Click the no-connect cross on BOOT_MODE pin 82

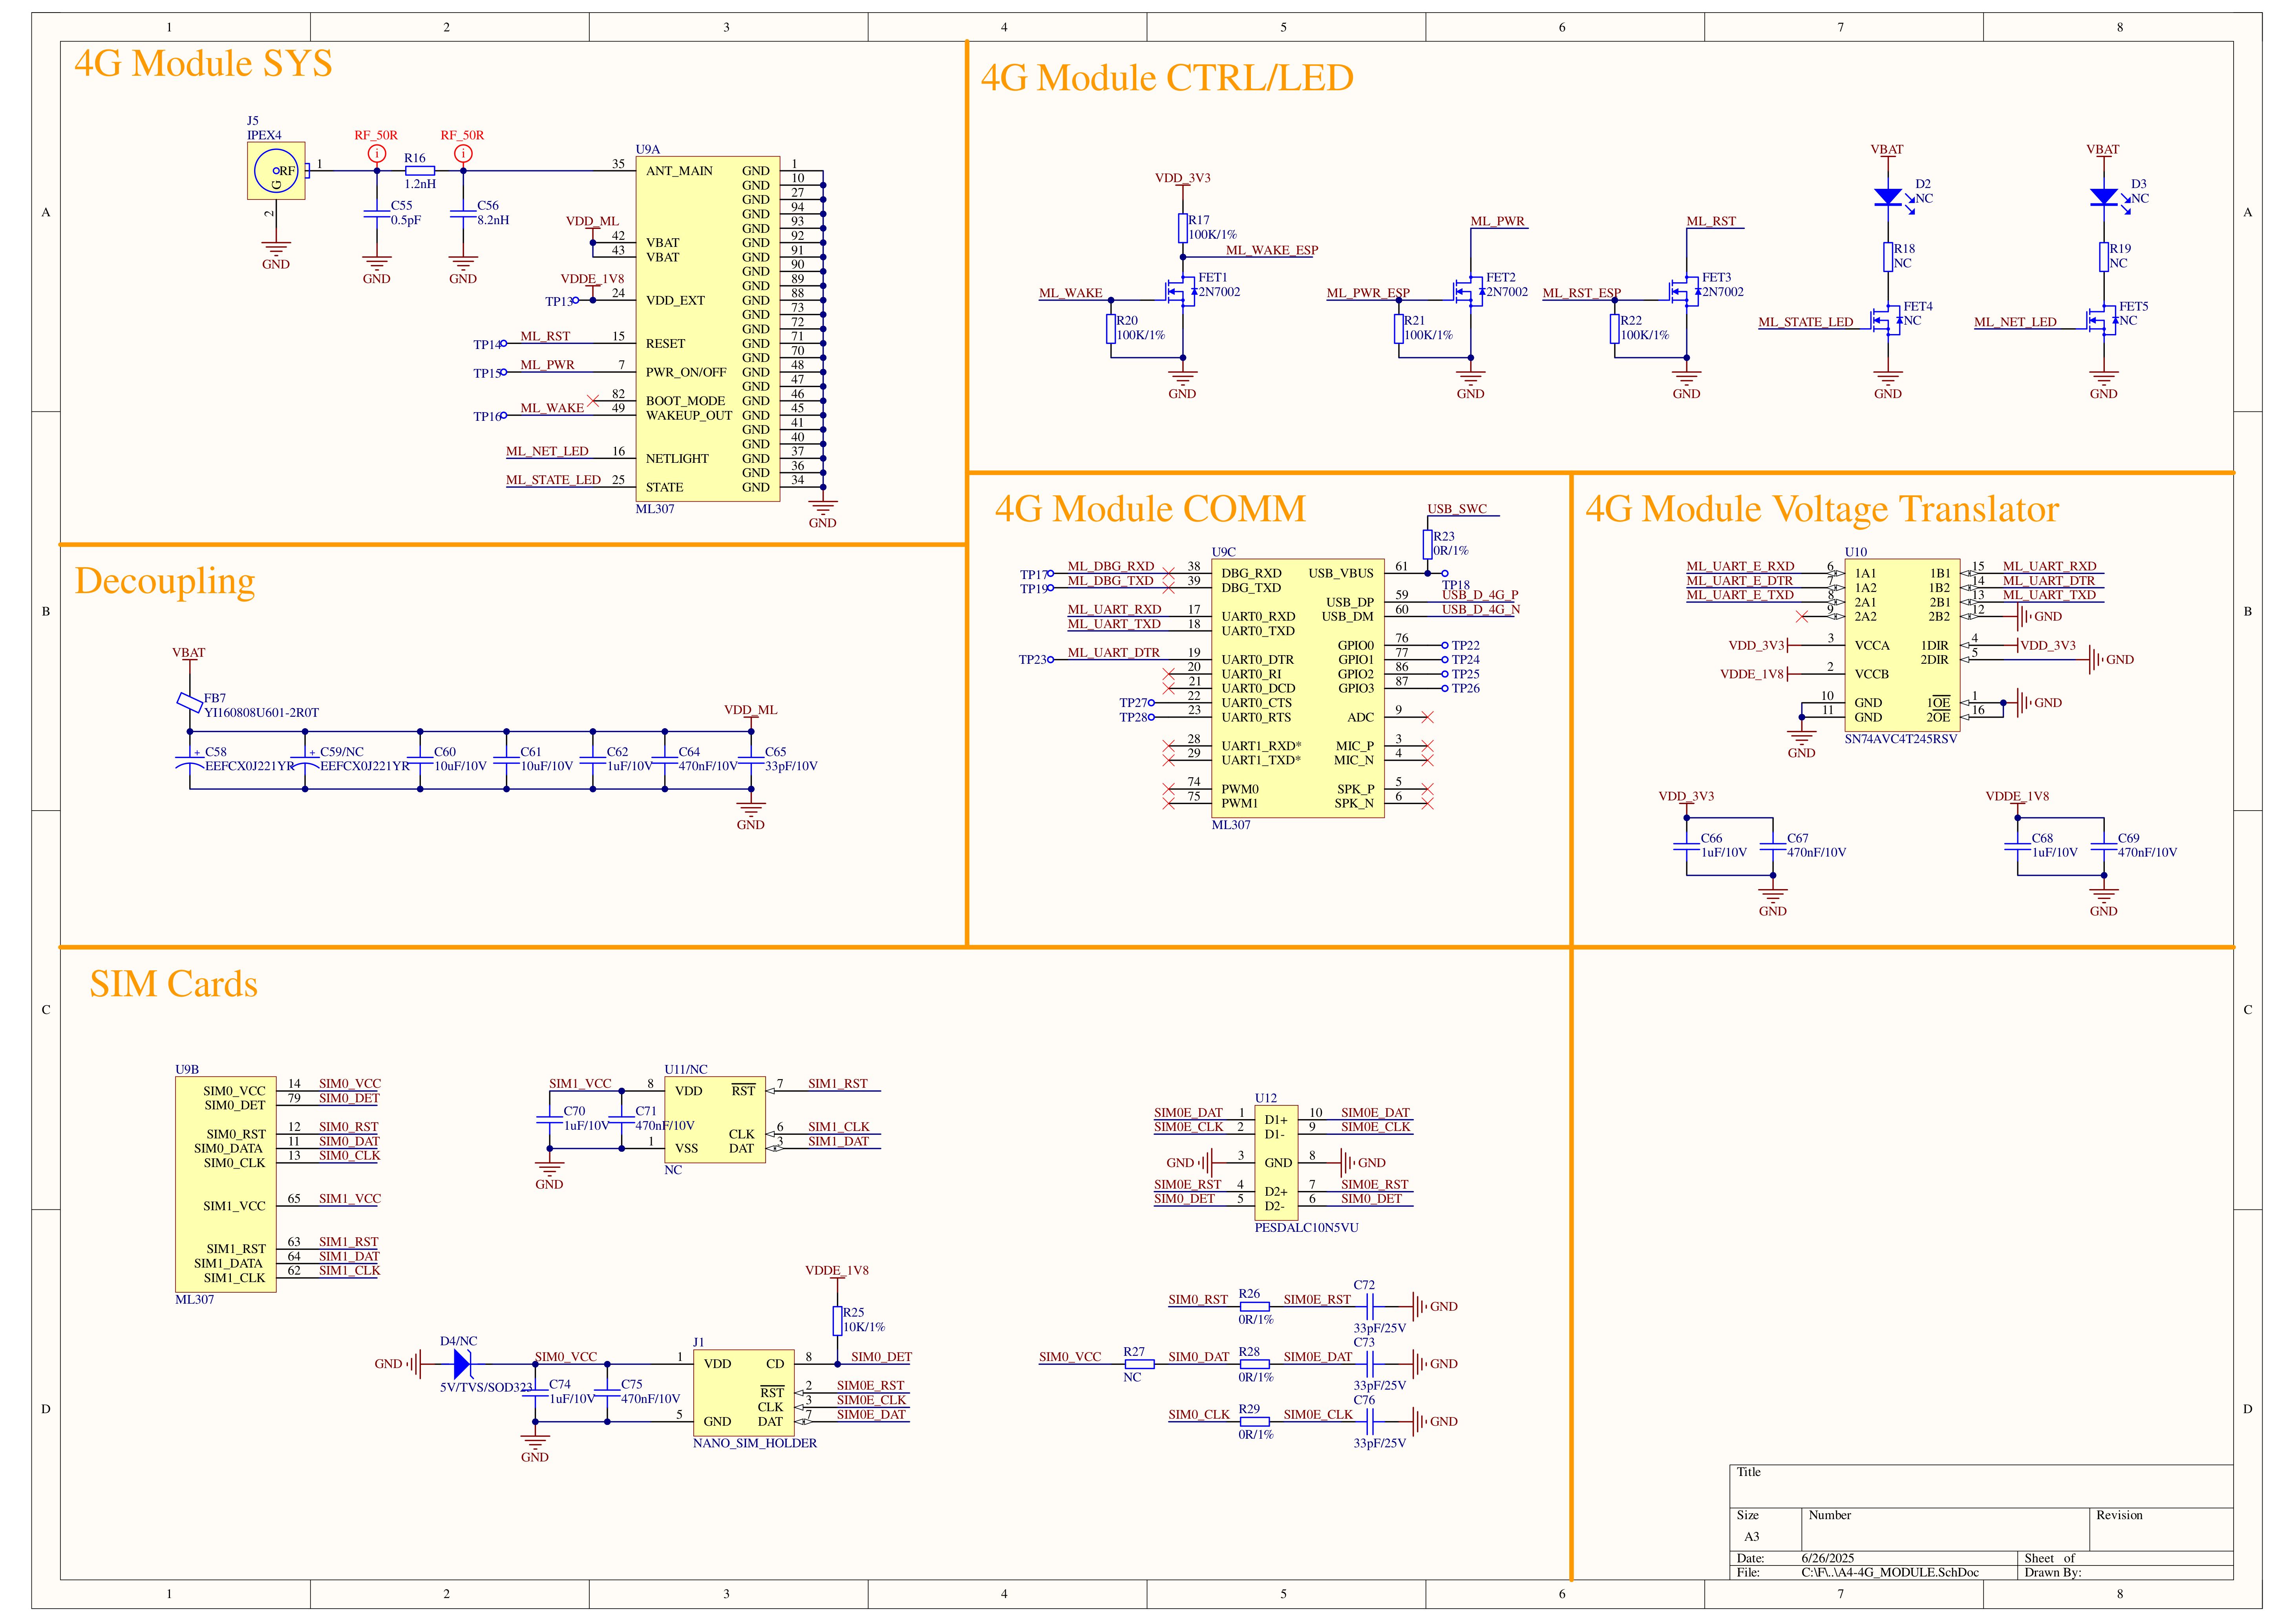click(593, 401)
